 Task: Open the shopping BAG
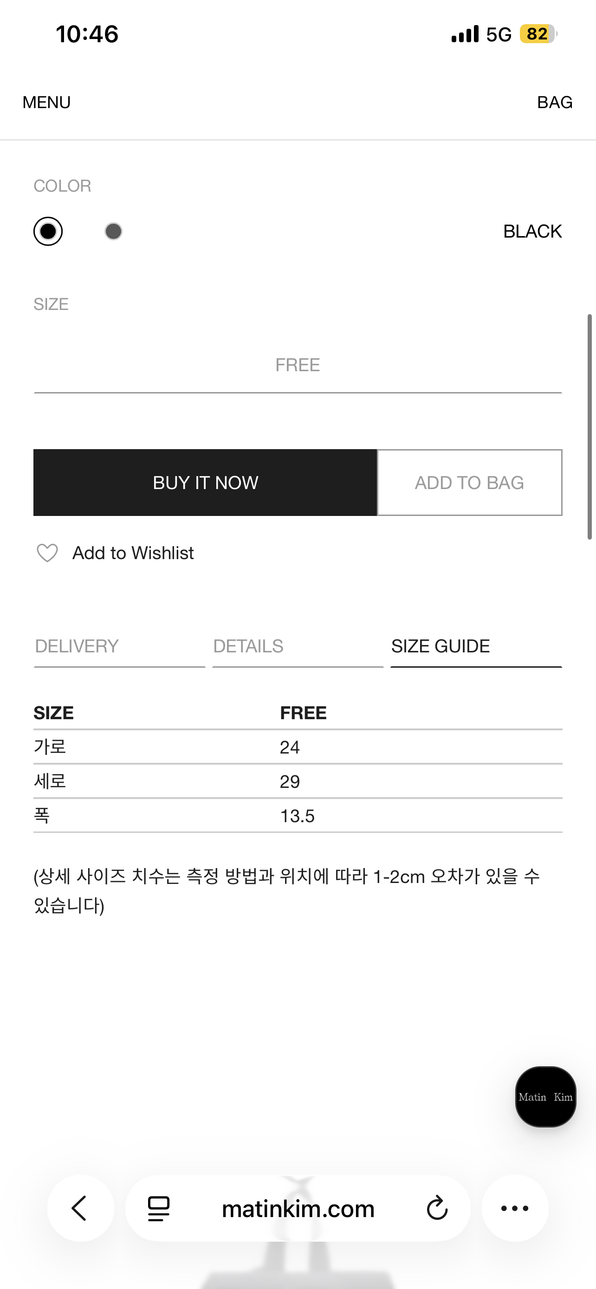tap(555, 102)
